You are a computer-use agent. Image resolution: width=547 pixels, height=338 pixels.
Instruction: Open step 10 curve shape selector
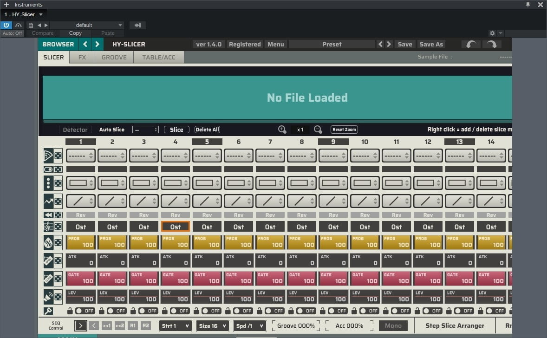(365, 201)
